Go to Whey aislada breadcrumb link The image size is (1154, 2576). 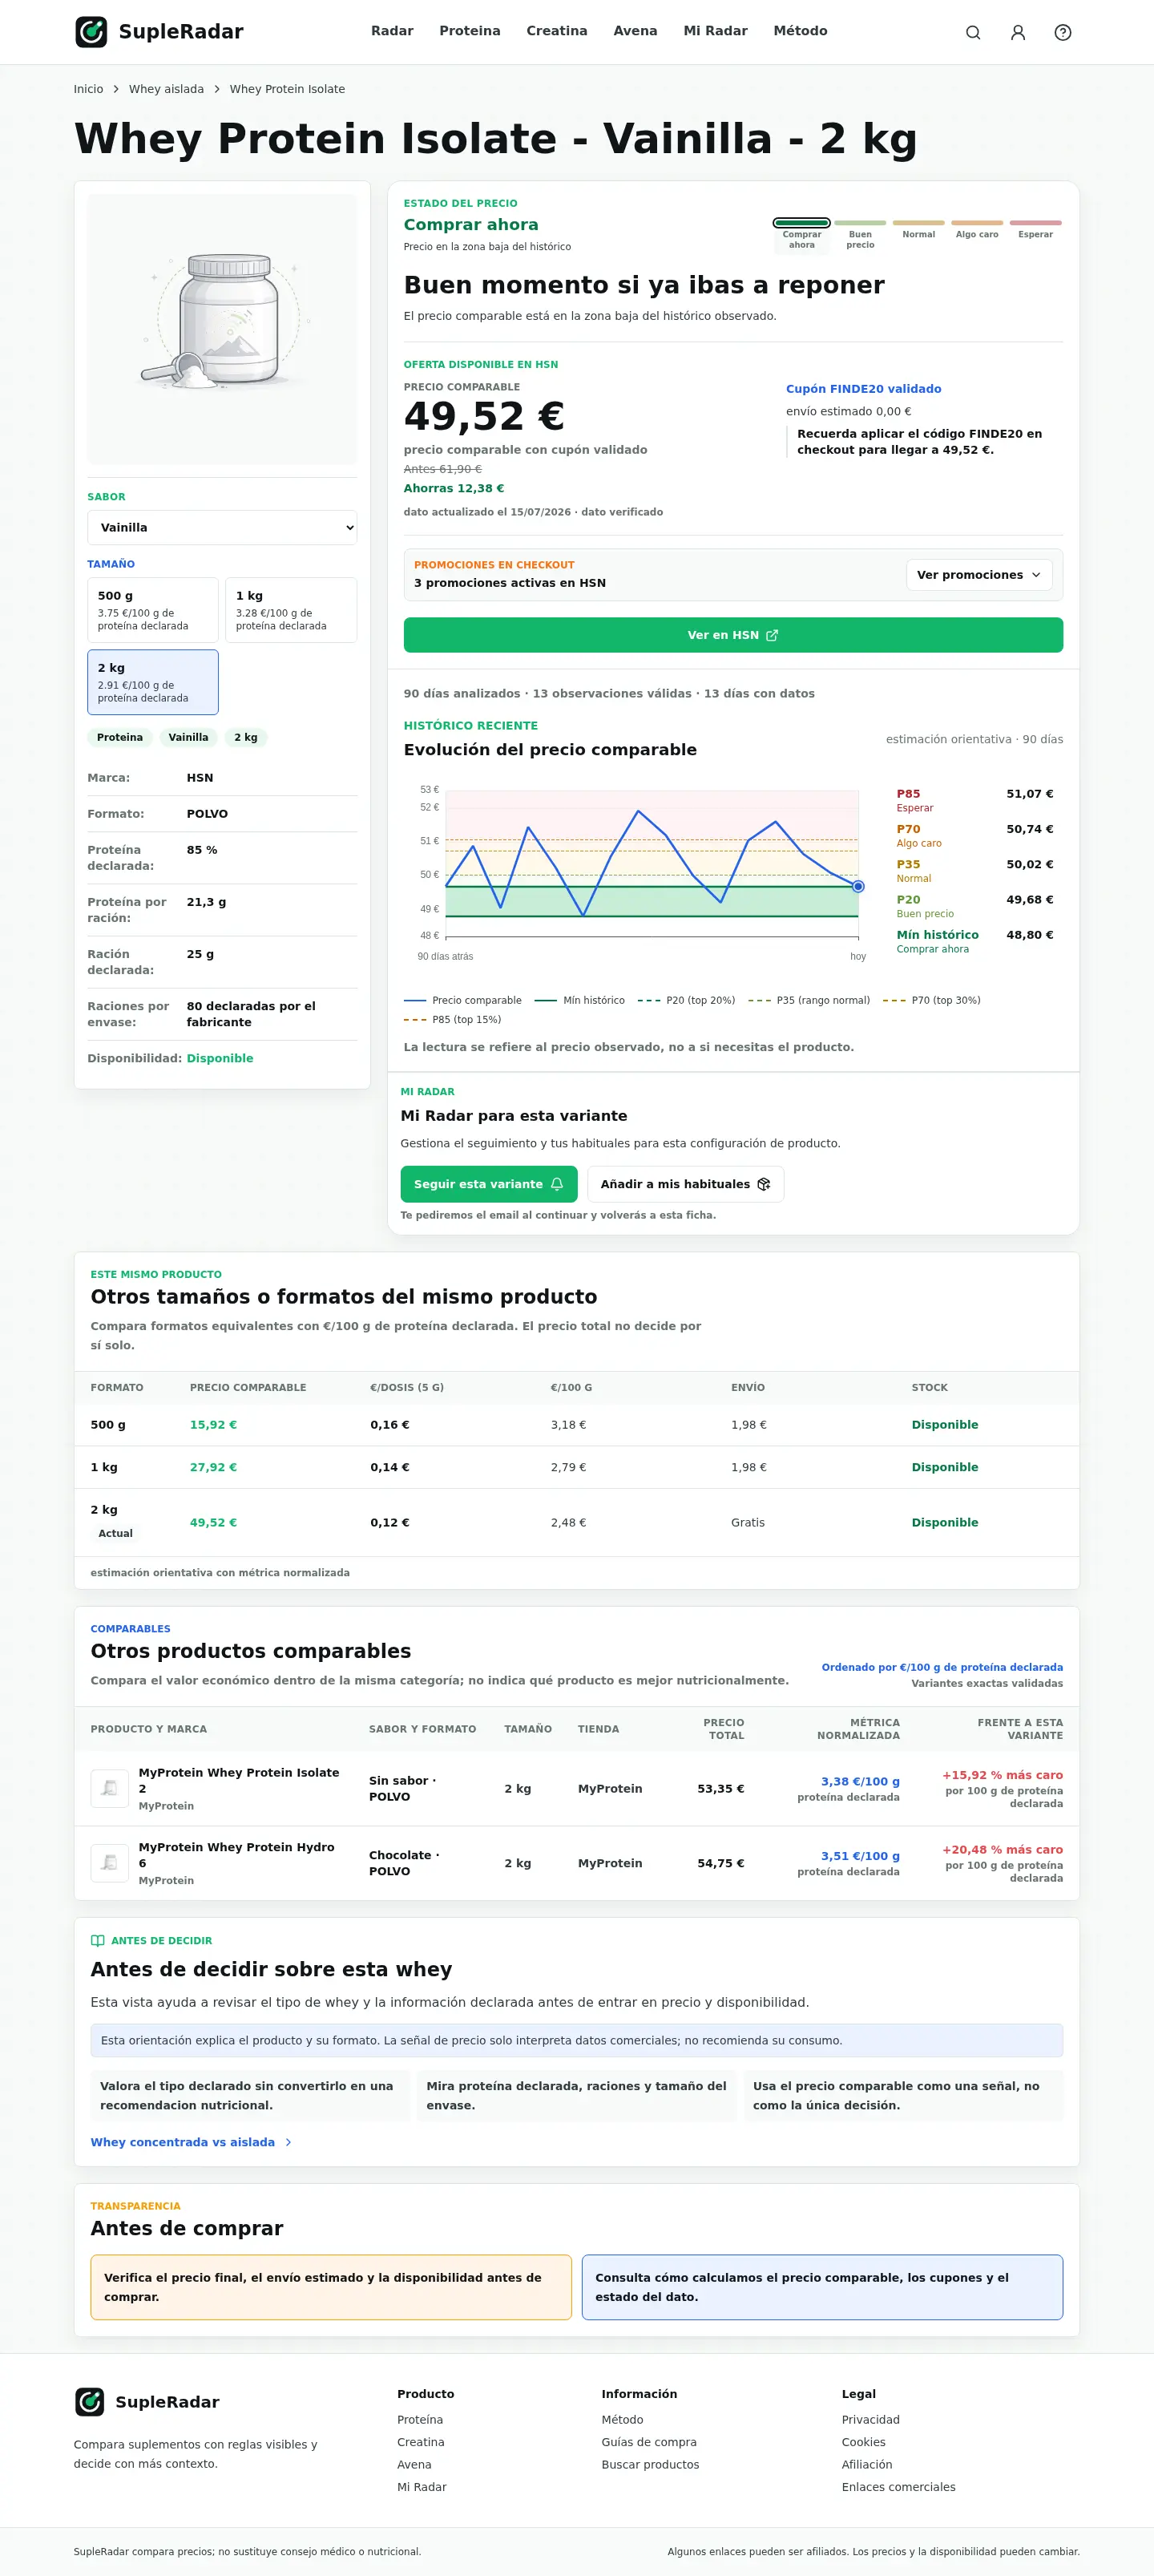point(166,89)
